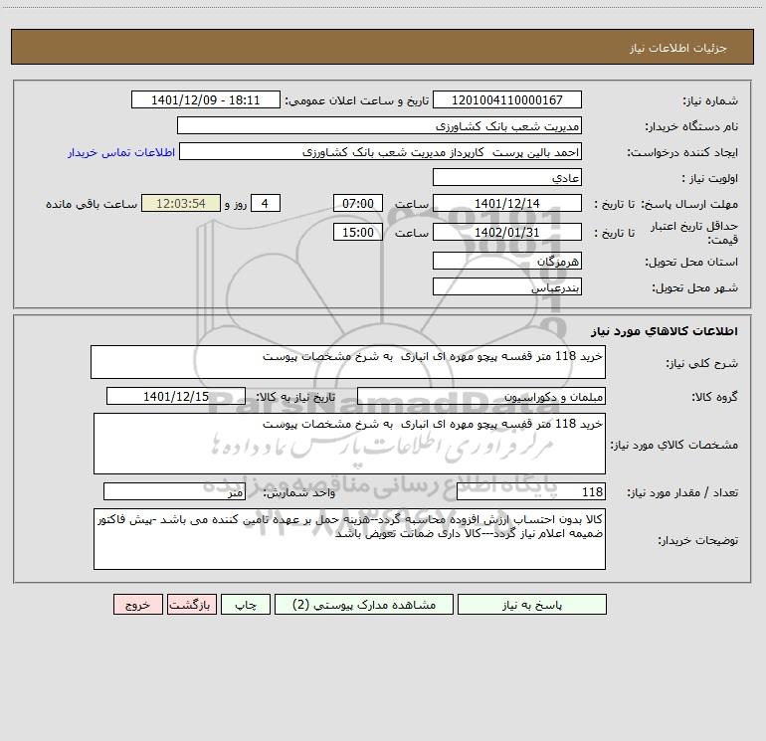Click the 'چاپ' print button
The image size is (766, 741).
pos(246,605)
